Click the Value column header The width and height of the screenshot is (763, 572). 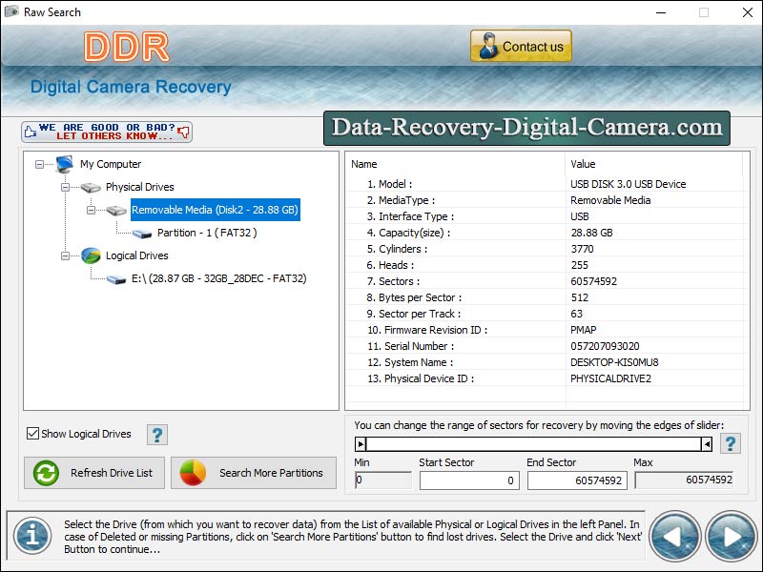point(654,164)
